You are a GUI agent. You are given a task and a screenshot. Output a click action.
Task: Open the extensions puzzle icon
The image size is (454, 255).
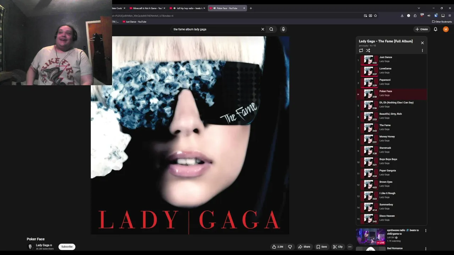tap(415, 16)
